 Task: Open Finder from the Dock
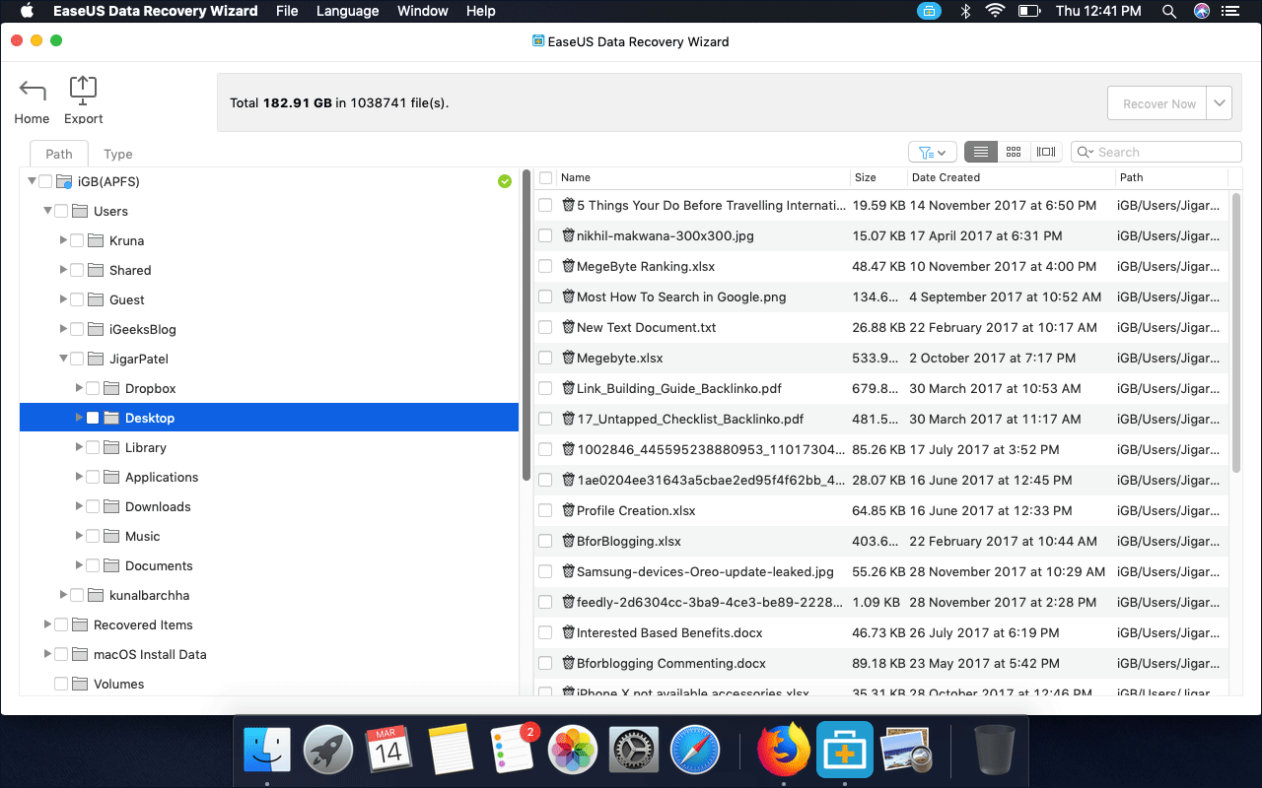(x=267, y=752)
